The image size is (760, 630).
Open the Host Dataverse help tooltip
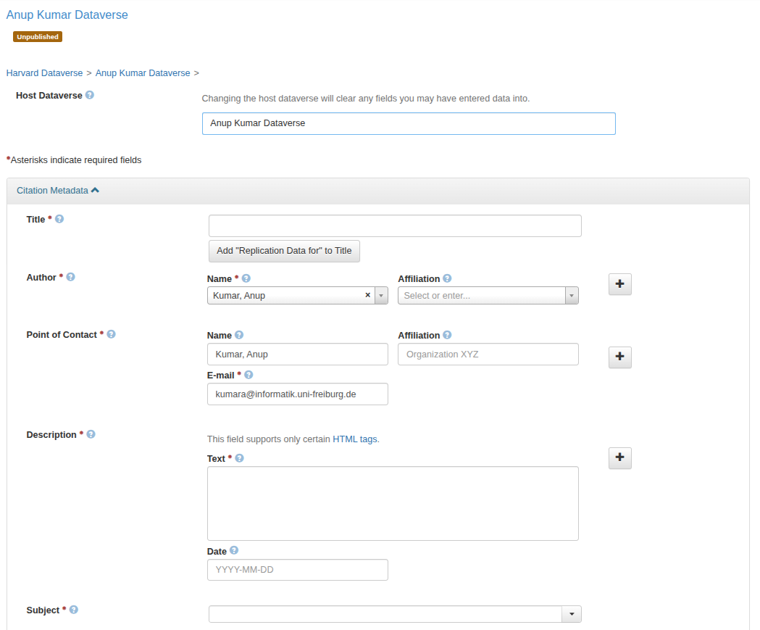pyautogui.click(x=89, y=95)
